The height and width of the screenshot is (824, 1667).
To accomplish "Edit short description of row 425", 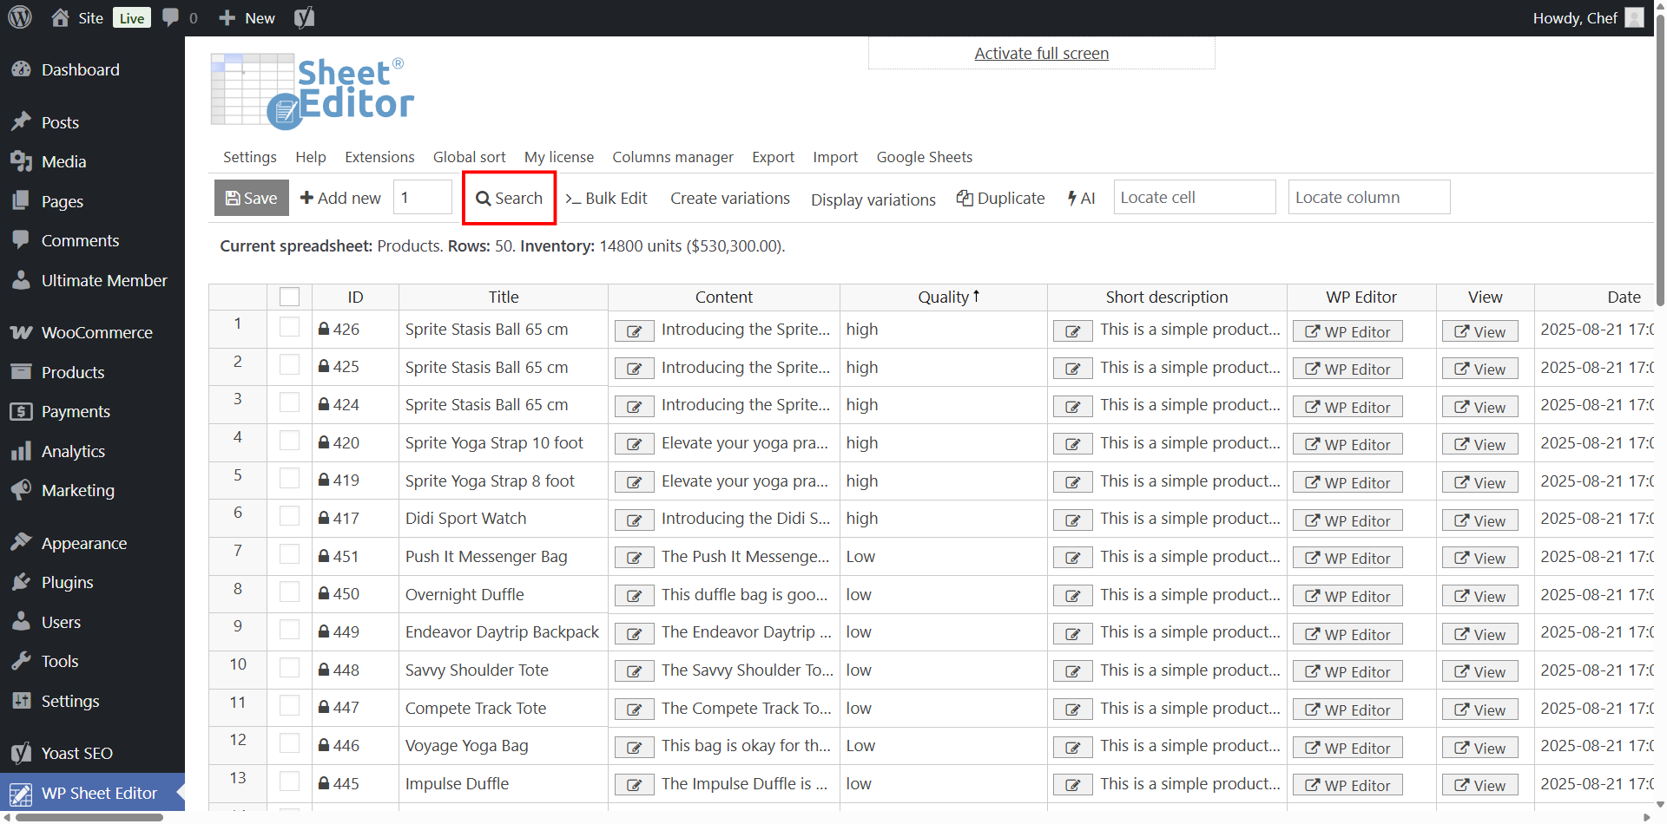I will tap(1073, 369).
